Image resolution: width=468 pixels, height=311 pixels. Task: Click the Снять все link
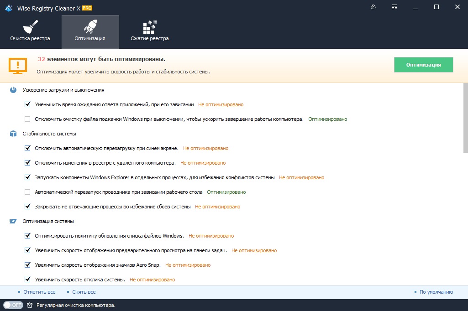[84, 292]
